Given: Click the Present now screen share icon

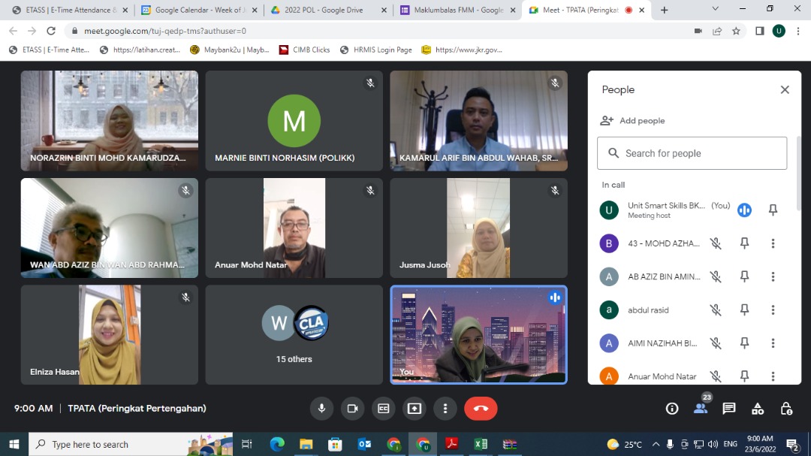Looking at the screenshot, I should (x=415, y=409).
